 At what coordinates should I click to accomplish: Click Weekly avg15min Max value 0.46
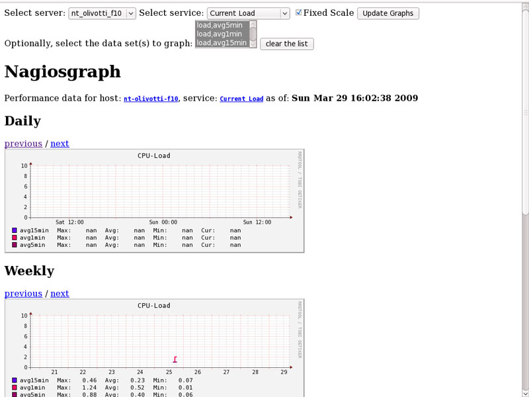click(89, 380)
